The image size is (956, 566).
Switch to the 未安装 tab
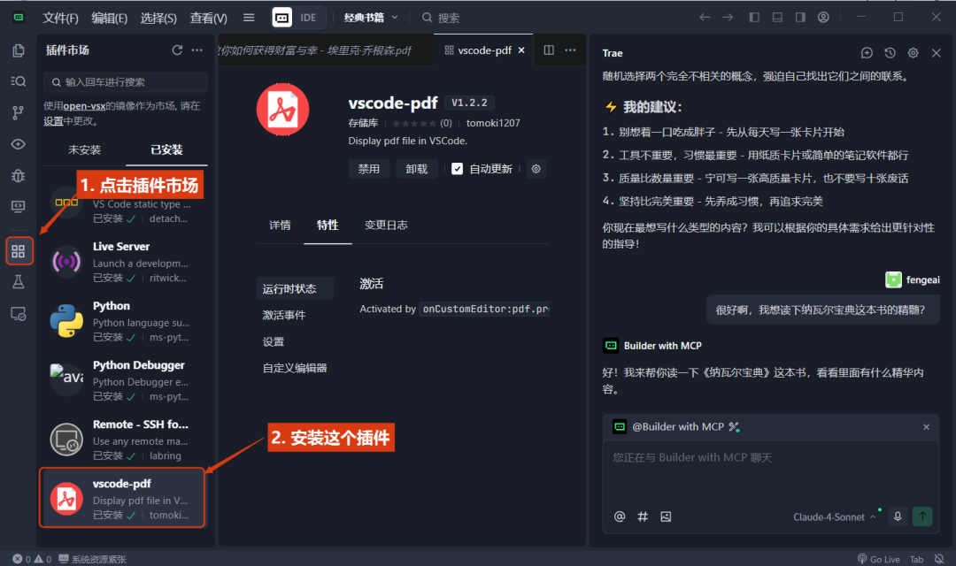pyautogui.click(x=84, y=149)
